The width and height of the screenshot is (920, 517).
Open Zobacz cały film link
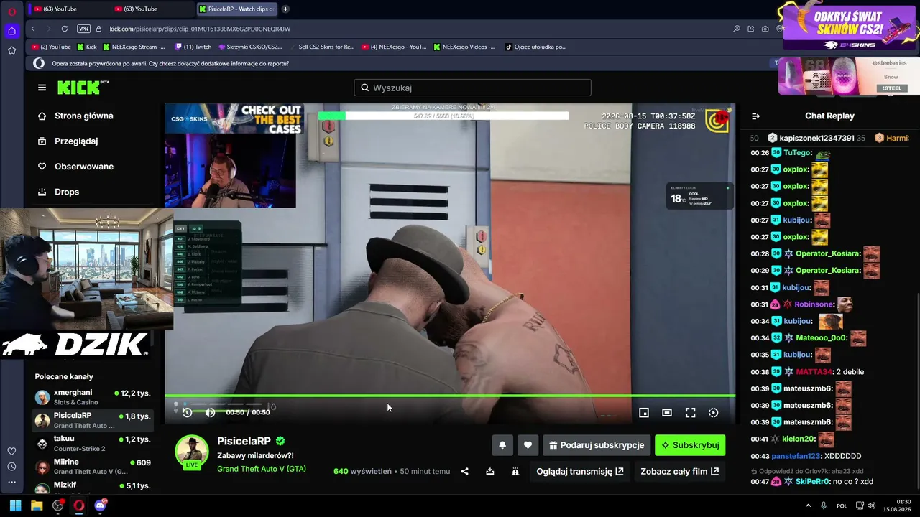pyautogui.click(x=680, y=472)
